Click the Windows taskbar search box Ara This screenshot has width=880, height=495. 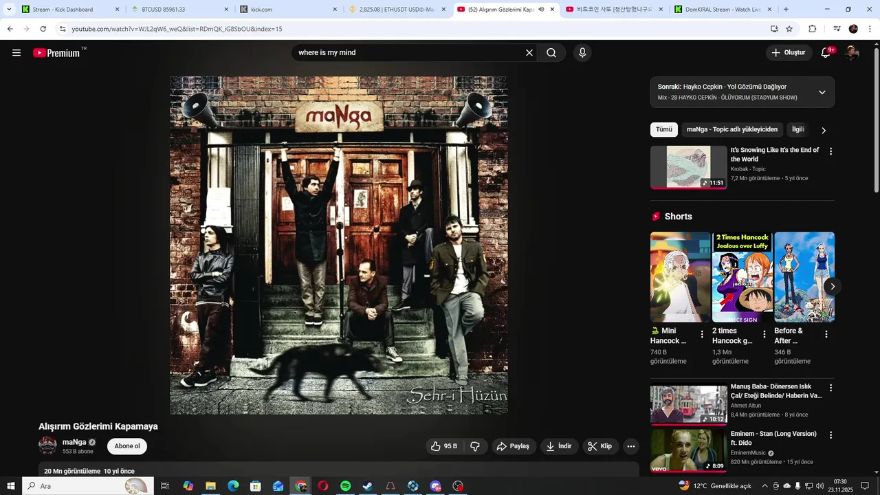pos(87,486)
